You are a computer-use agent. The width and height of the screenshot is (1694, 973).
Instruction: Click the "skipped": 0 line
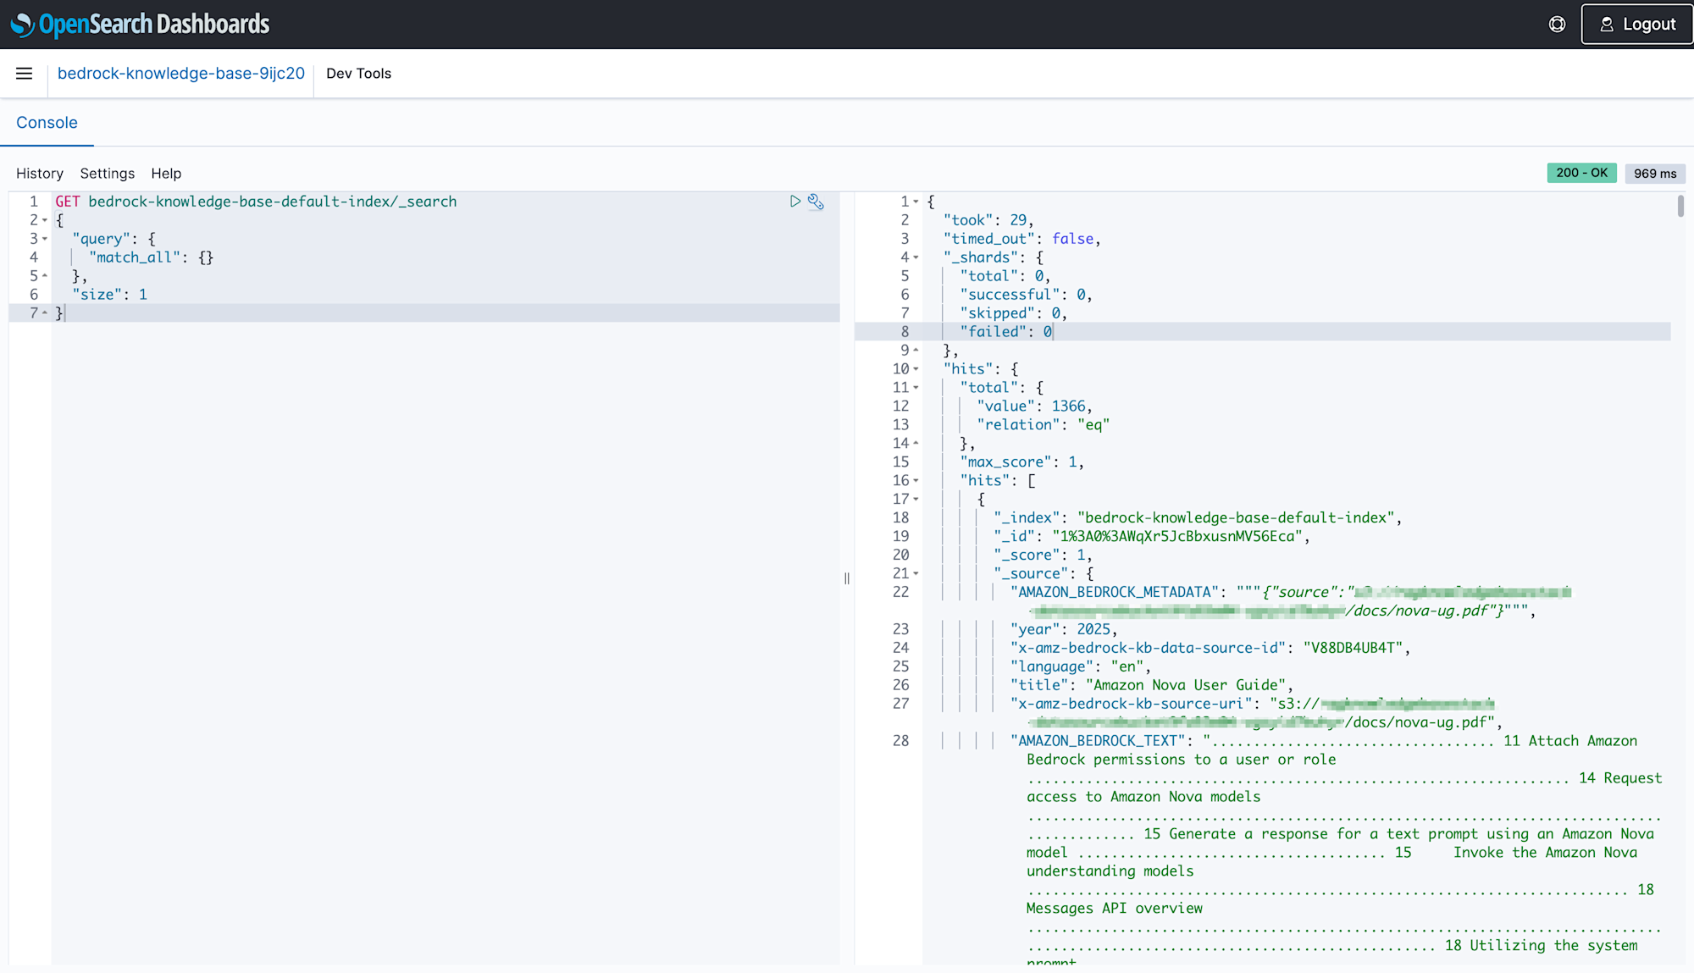1013,313
